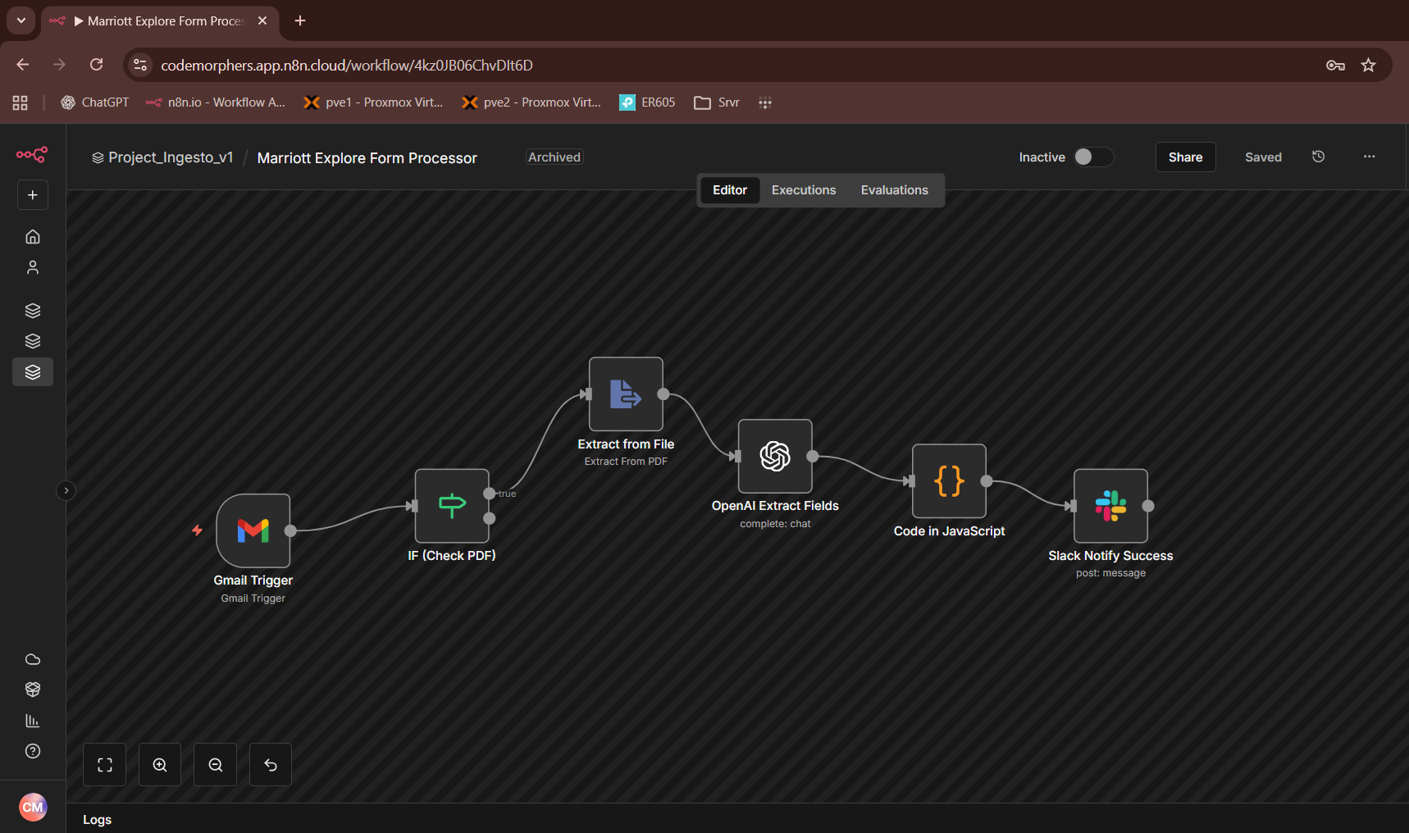
Task: Select the Extract from File node
Action: (626, 394)
